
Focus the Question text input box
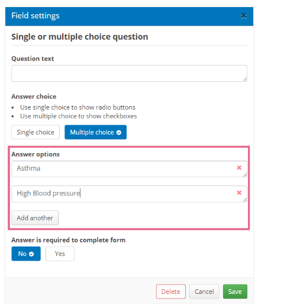coord(129,73)
